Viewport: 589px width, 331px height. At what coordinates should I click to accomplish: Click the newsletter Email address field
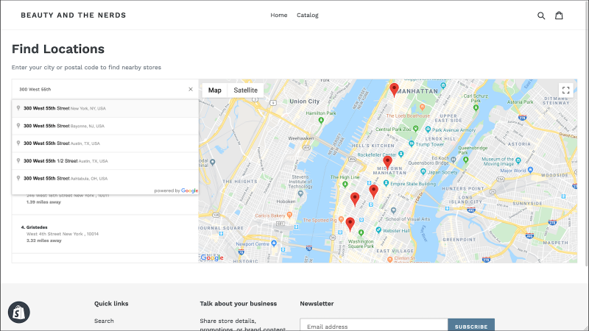click(374, 325)
